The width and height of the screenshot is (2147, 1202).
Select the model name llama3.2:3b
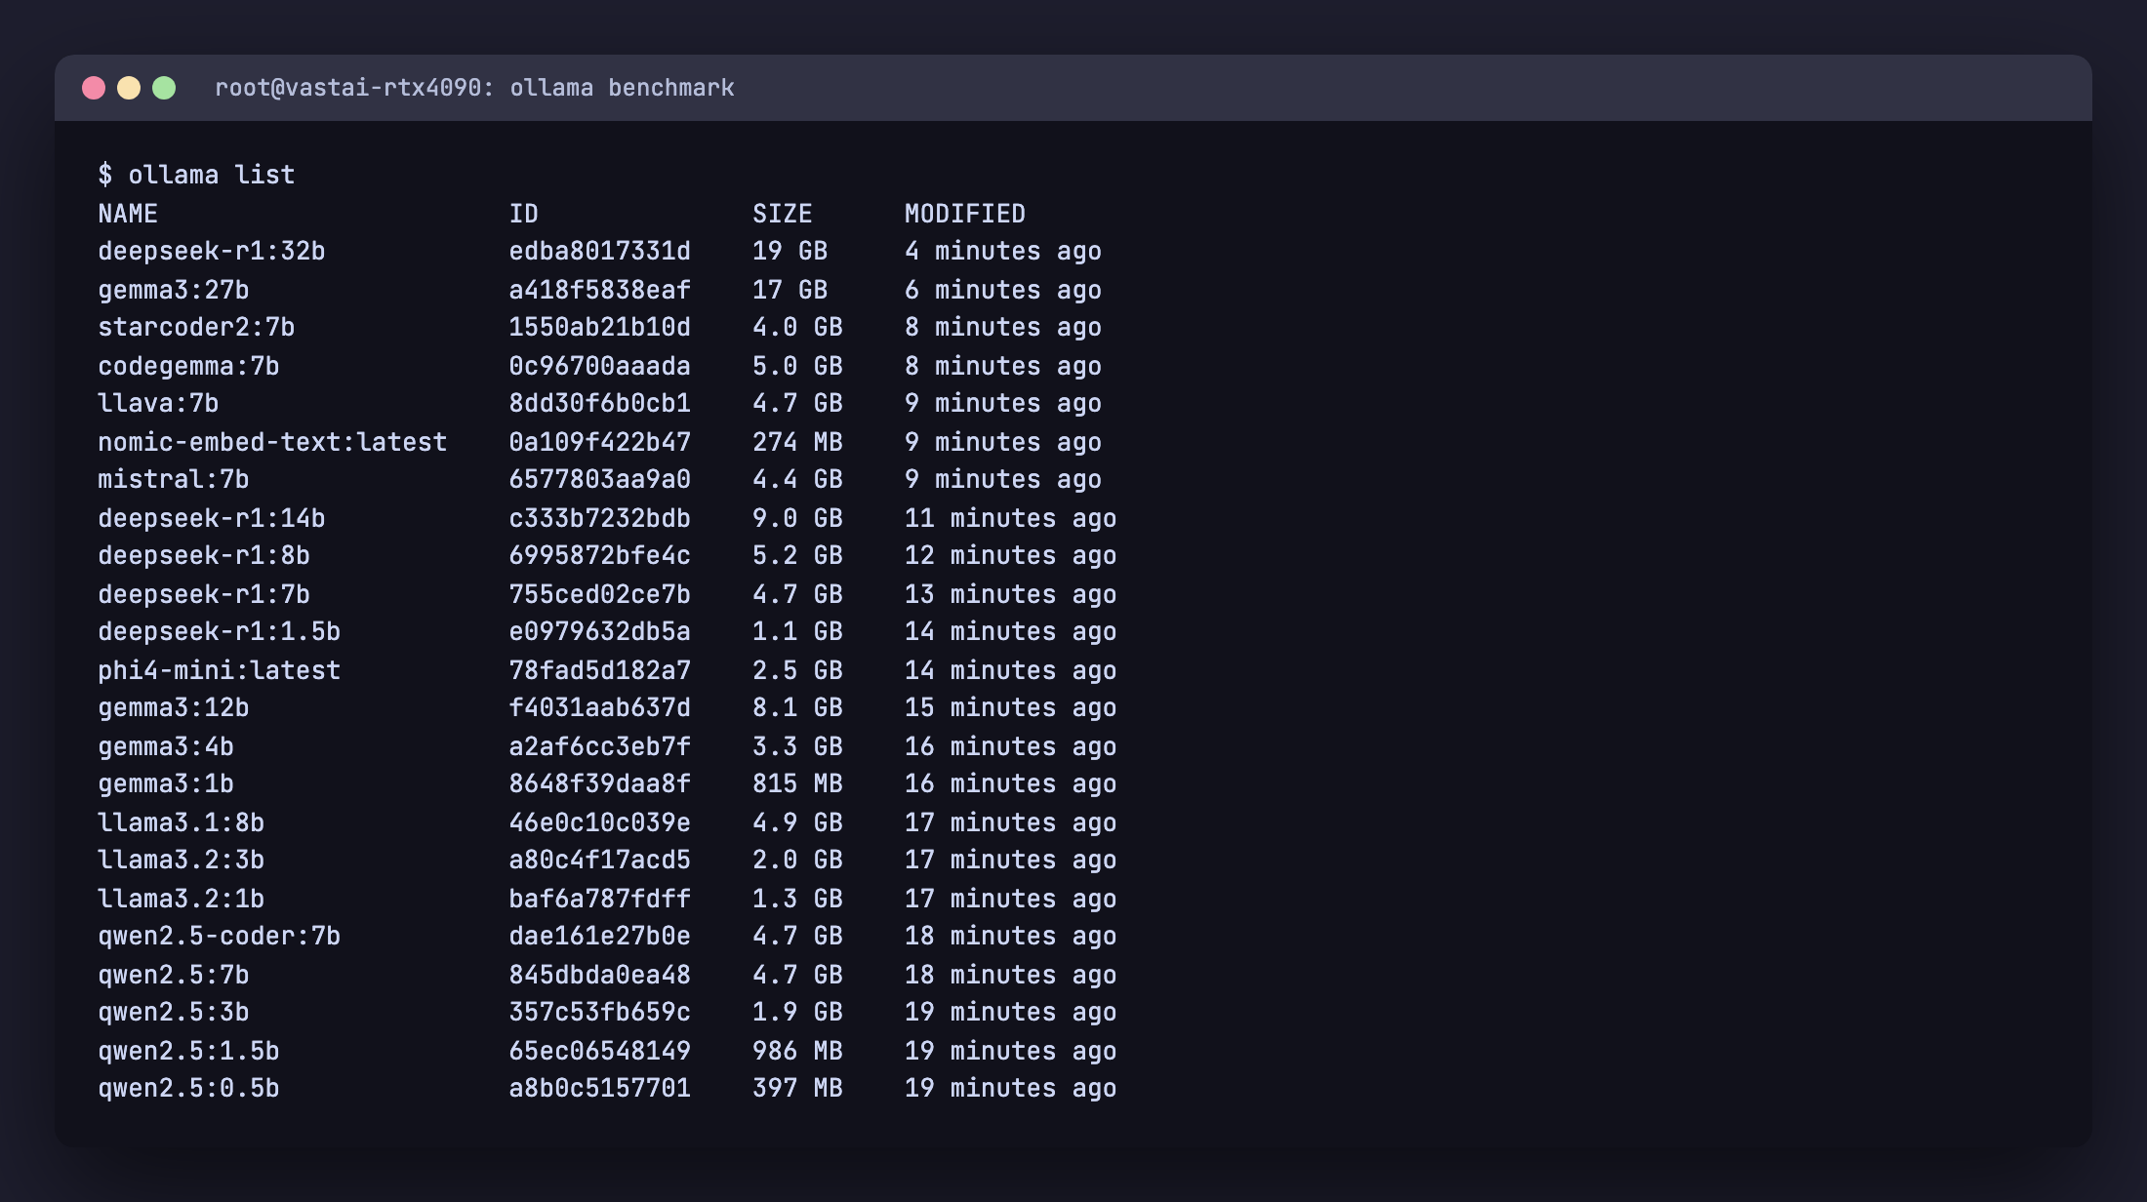click(182, 860)
